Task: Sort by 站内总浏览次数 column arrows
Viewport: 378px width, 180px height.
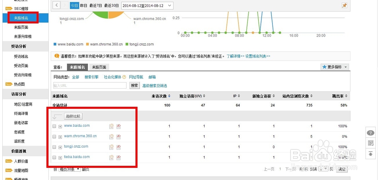Action: click(x=311, y=96)
